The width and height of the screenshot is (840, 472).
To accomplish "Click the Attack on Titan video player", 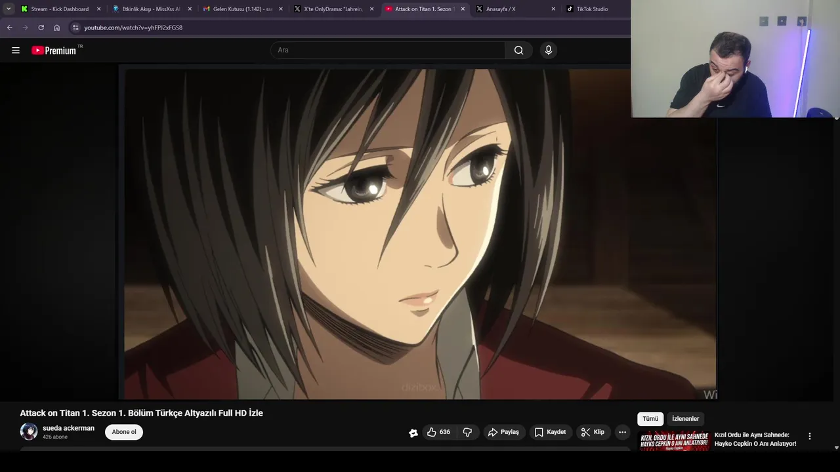I will (x=420, y=233).
